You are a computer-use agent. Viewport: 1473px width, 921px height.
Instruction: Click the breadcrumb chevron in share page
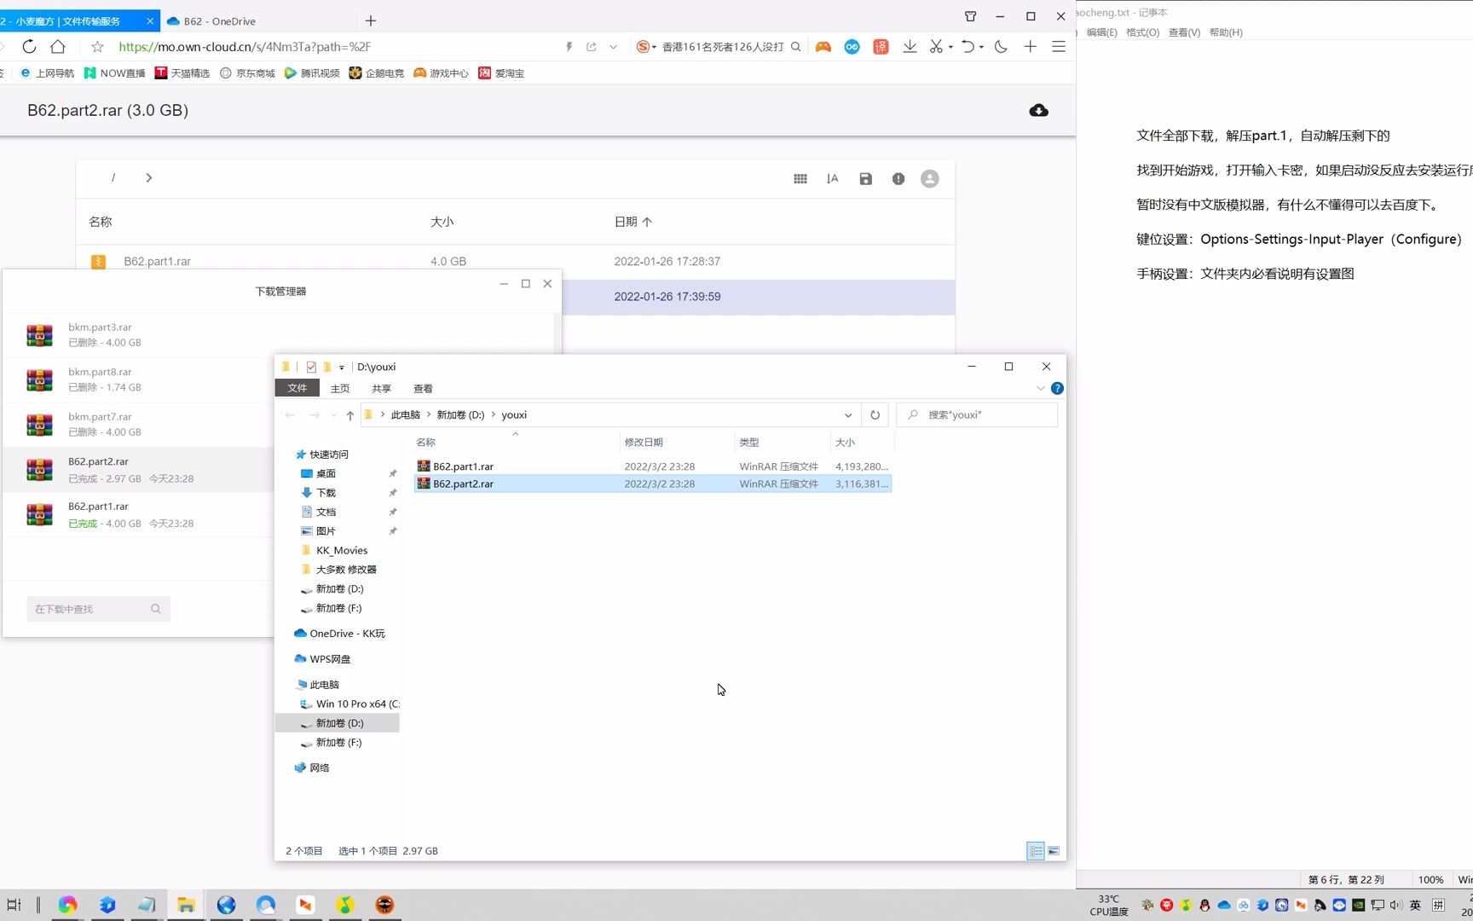149,178
